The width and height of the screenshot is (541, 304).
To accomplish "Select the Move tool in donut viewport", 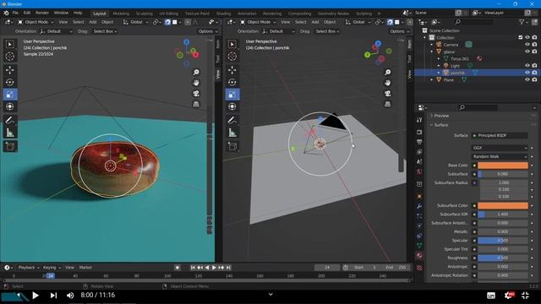I will tap(10, 70).
